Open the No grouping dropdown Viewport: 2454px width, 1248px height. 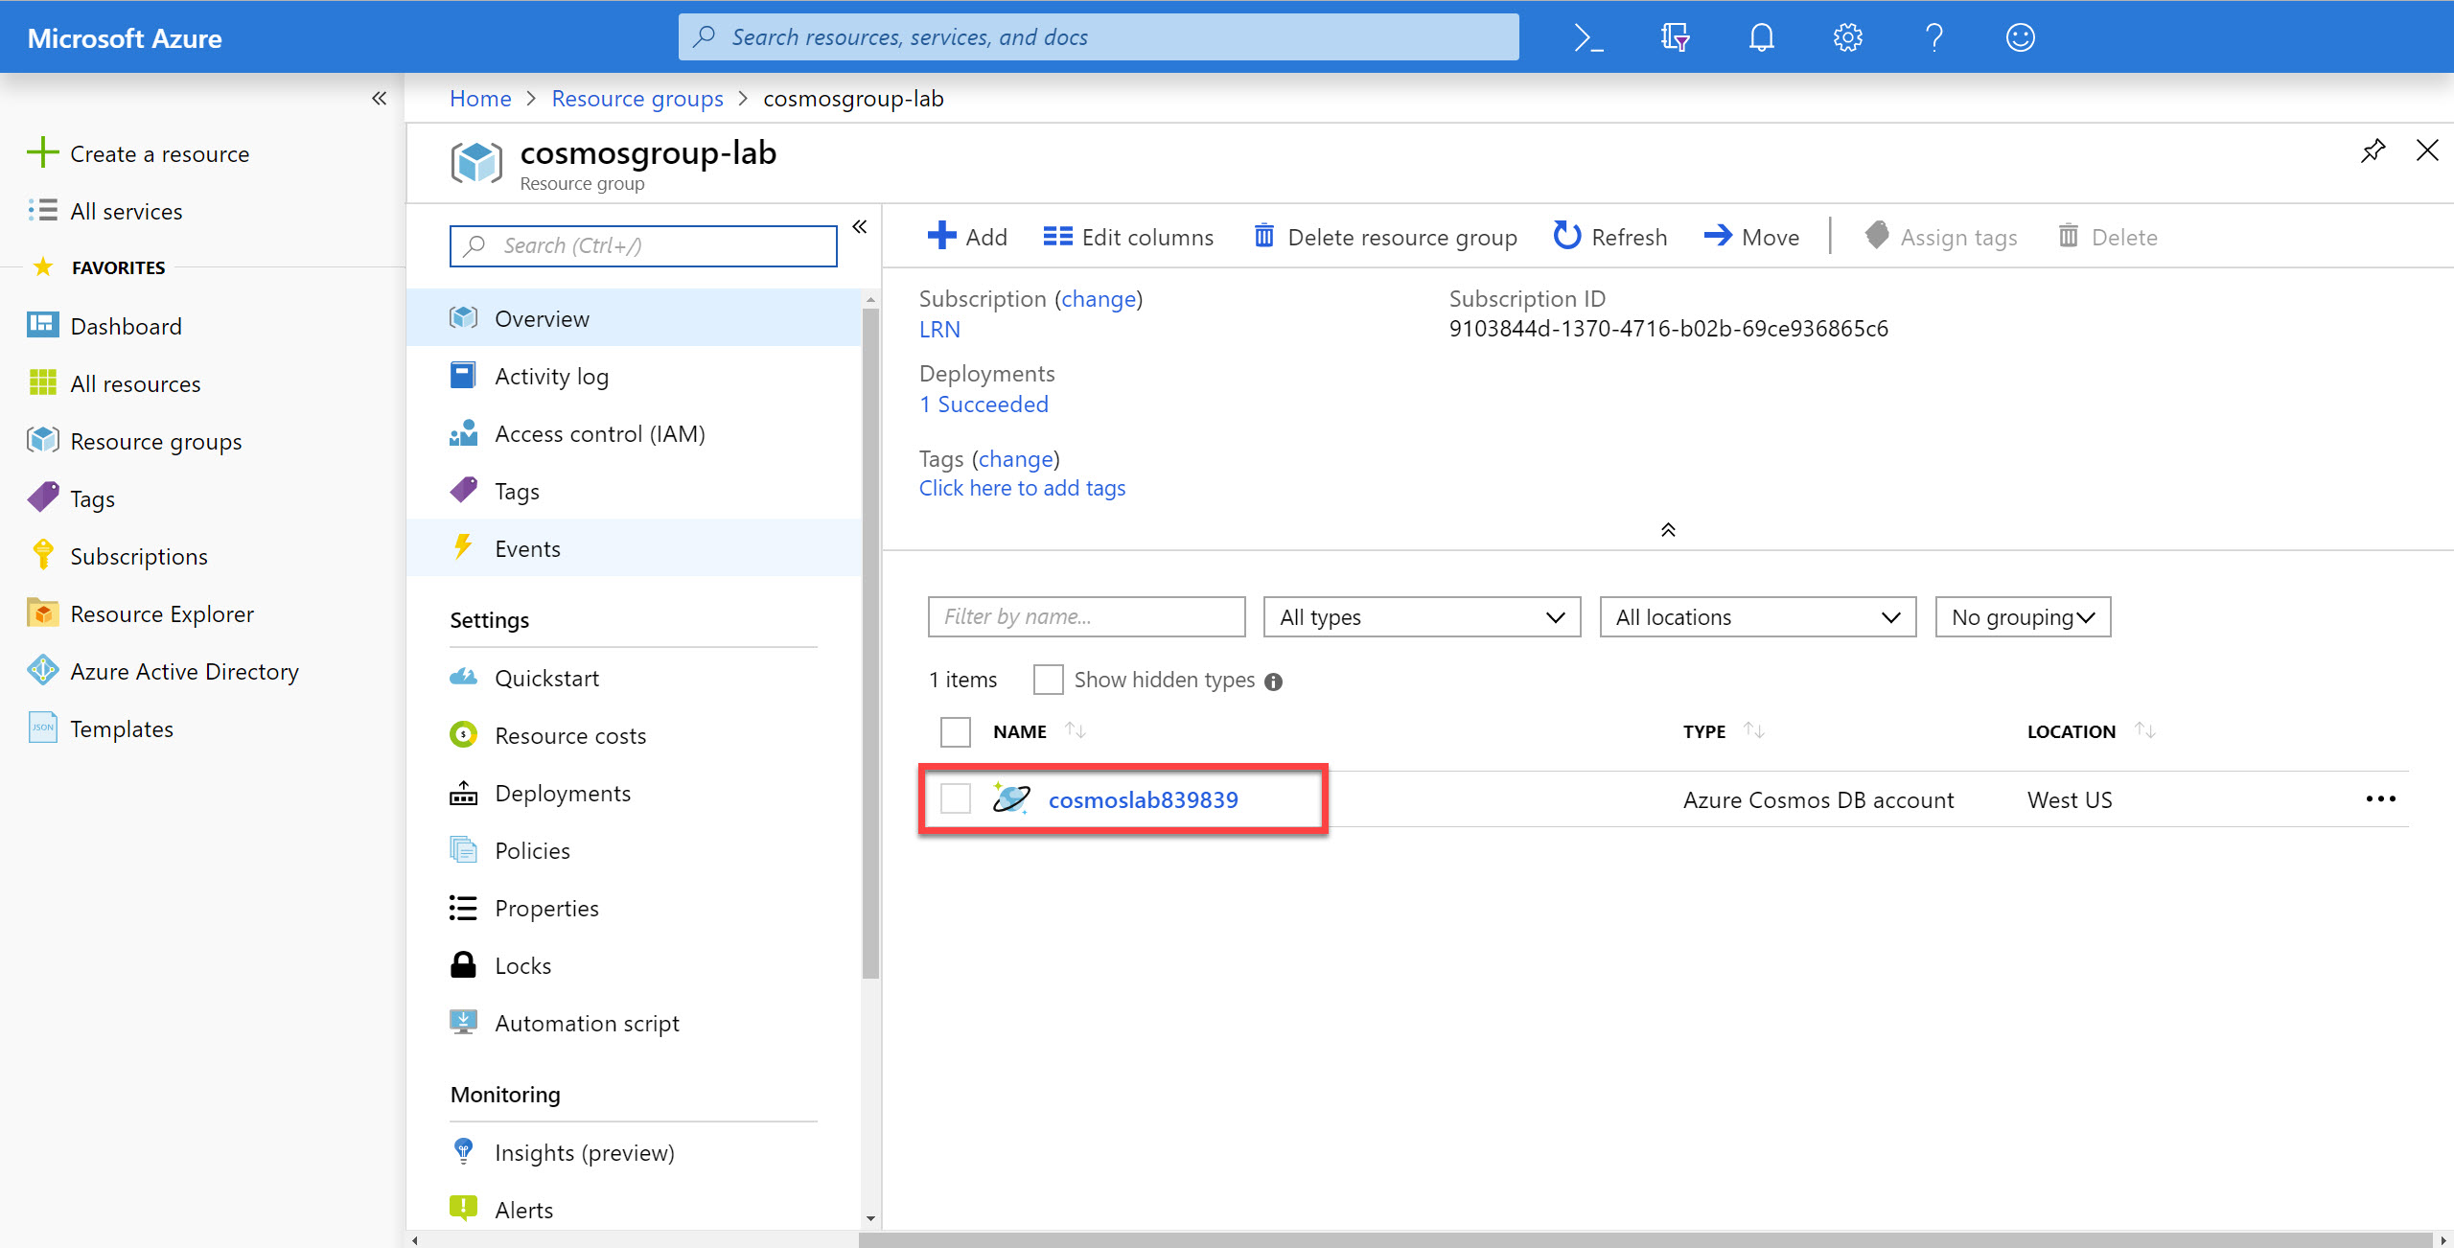[x=2022, y=616]
